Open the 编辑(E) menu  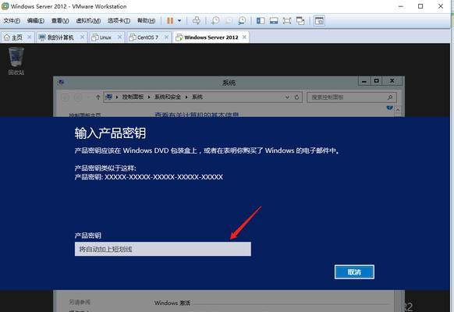(x=36, y=20)
